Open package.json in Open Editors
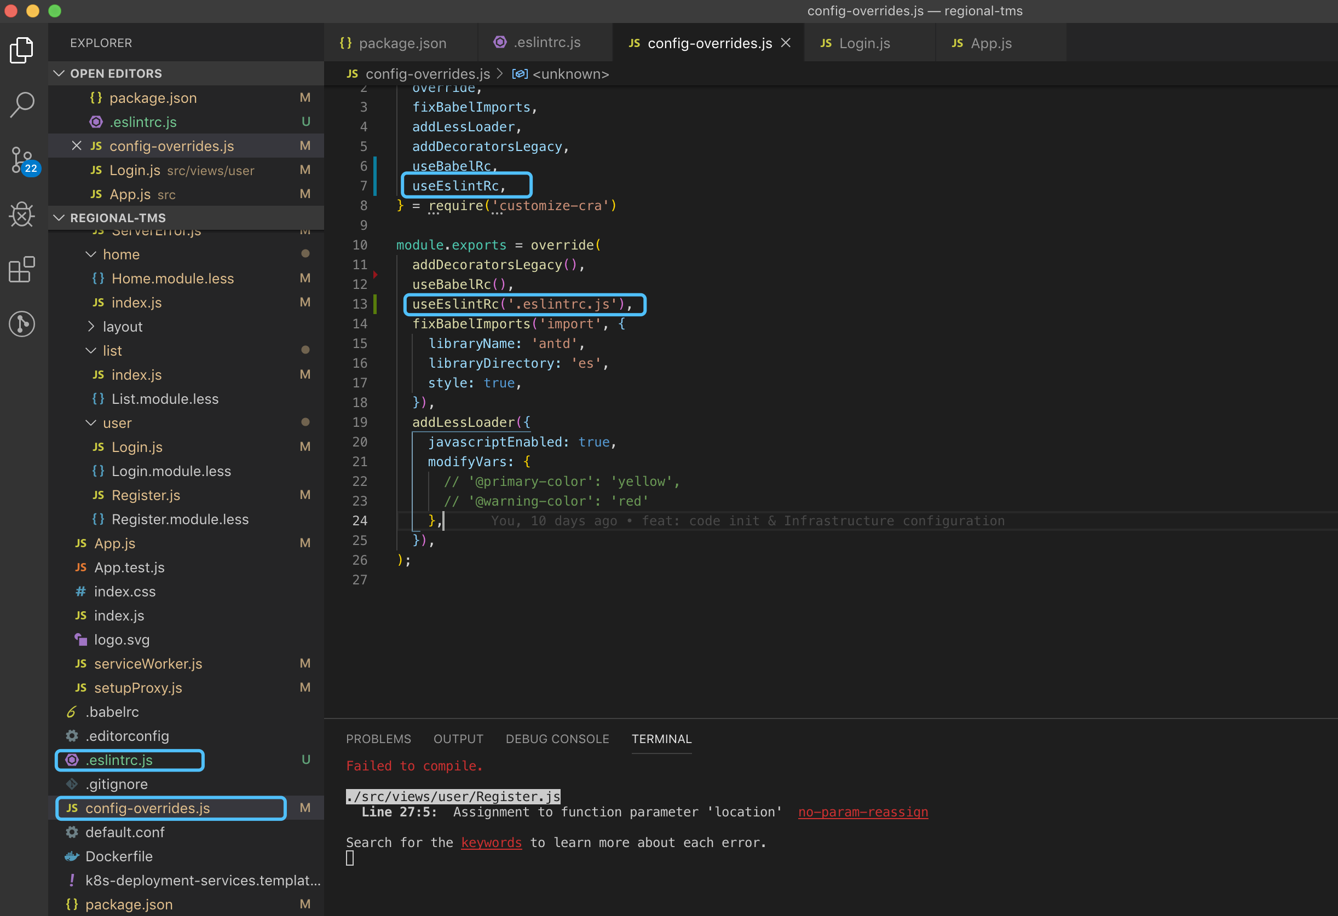 pos(186,98)
